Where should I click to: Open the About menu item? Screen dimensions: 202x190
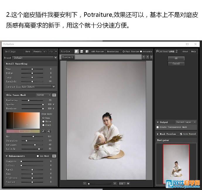185,51
